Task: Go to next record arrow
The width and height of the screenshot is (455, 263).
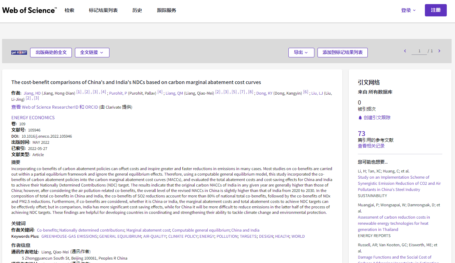Action: point(439,51)
